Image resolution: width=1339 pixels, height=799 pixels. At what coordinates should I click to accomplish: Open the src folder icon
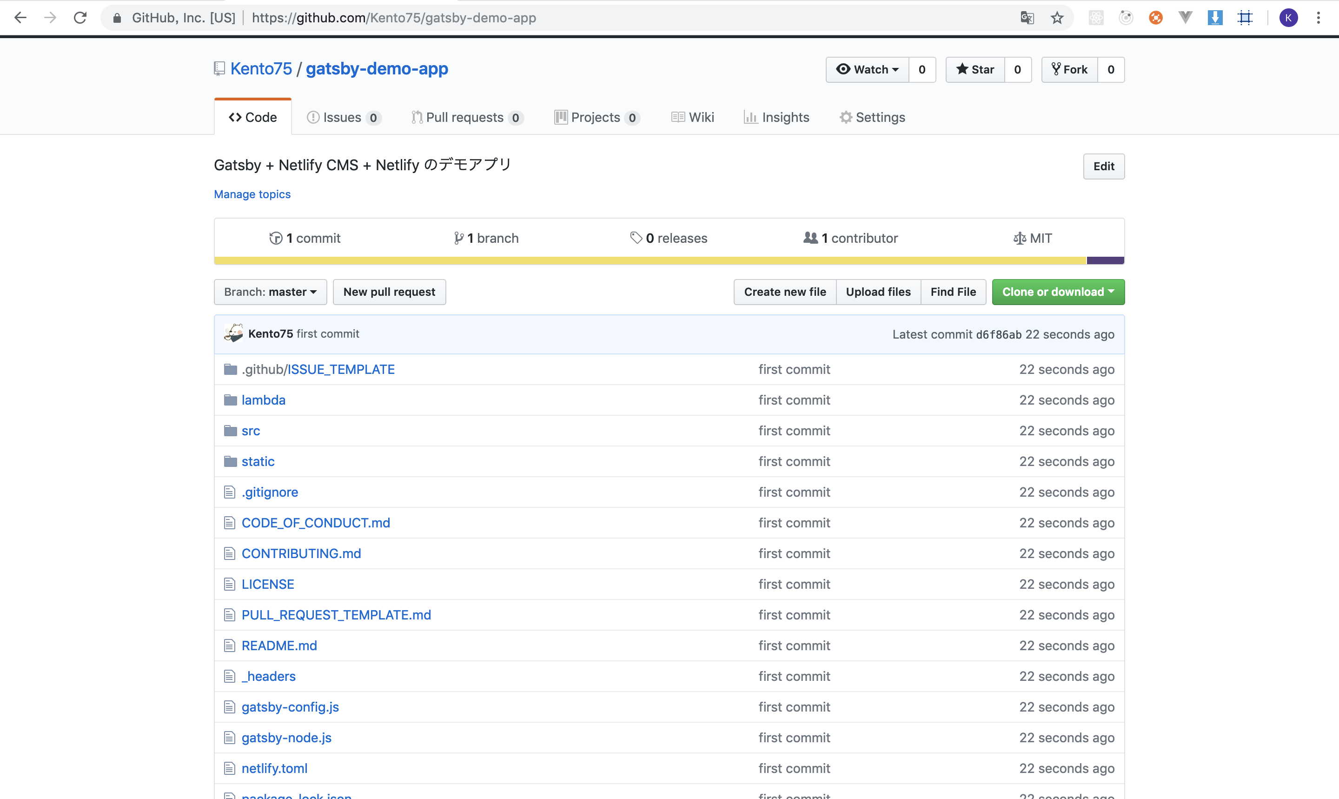click(x=231, y=430)
